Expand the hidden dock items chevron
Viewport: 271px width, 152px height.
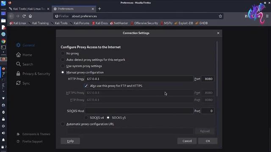(x=3, y=52)
